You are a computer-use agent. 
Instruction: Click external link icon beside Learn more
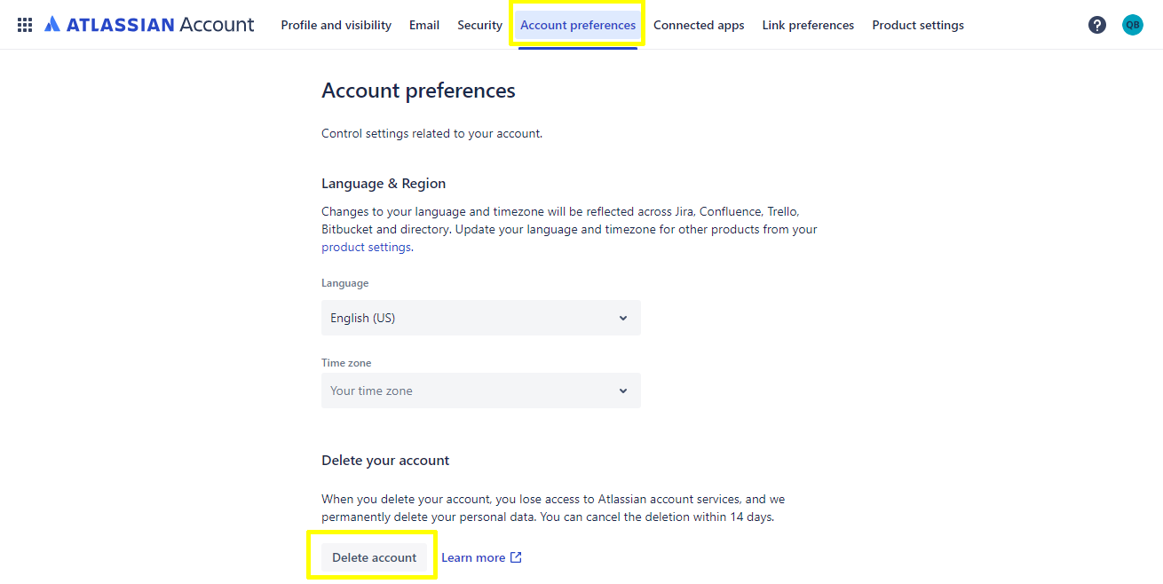pos(516,557)
